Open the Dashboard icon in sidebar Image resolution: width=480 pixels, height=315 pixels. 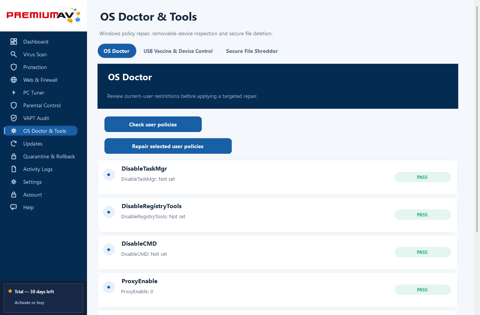point(14,42)
